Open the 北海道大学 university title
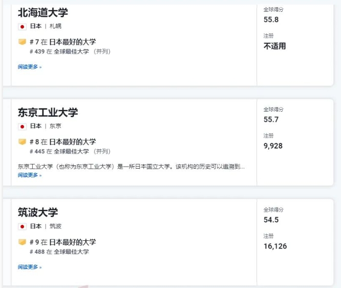 tap(43, 12)
